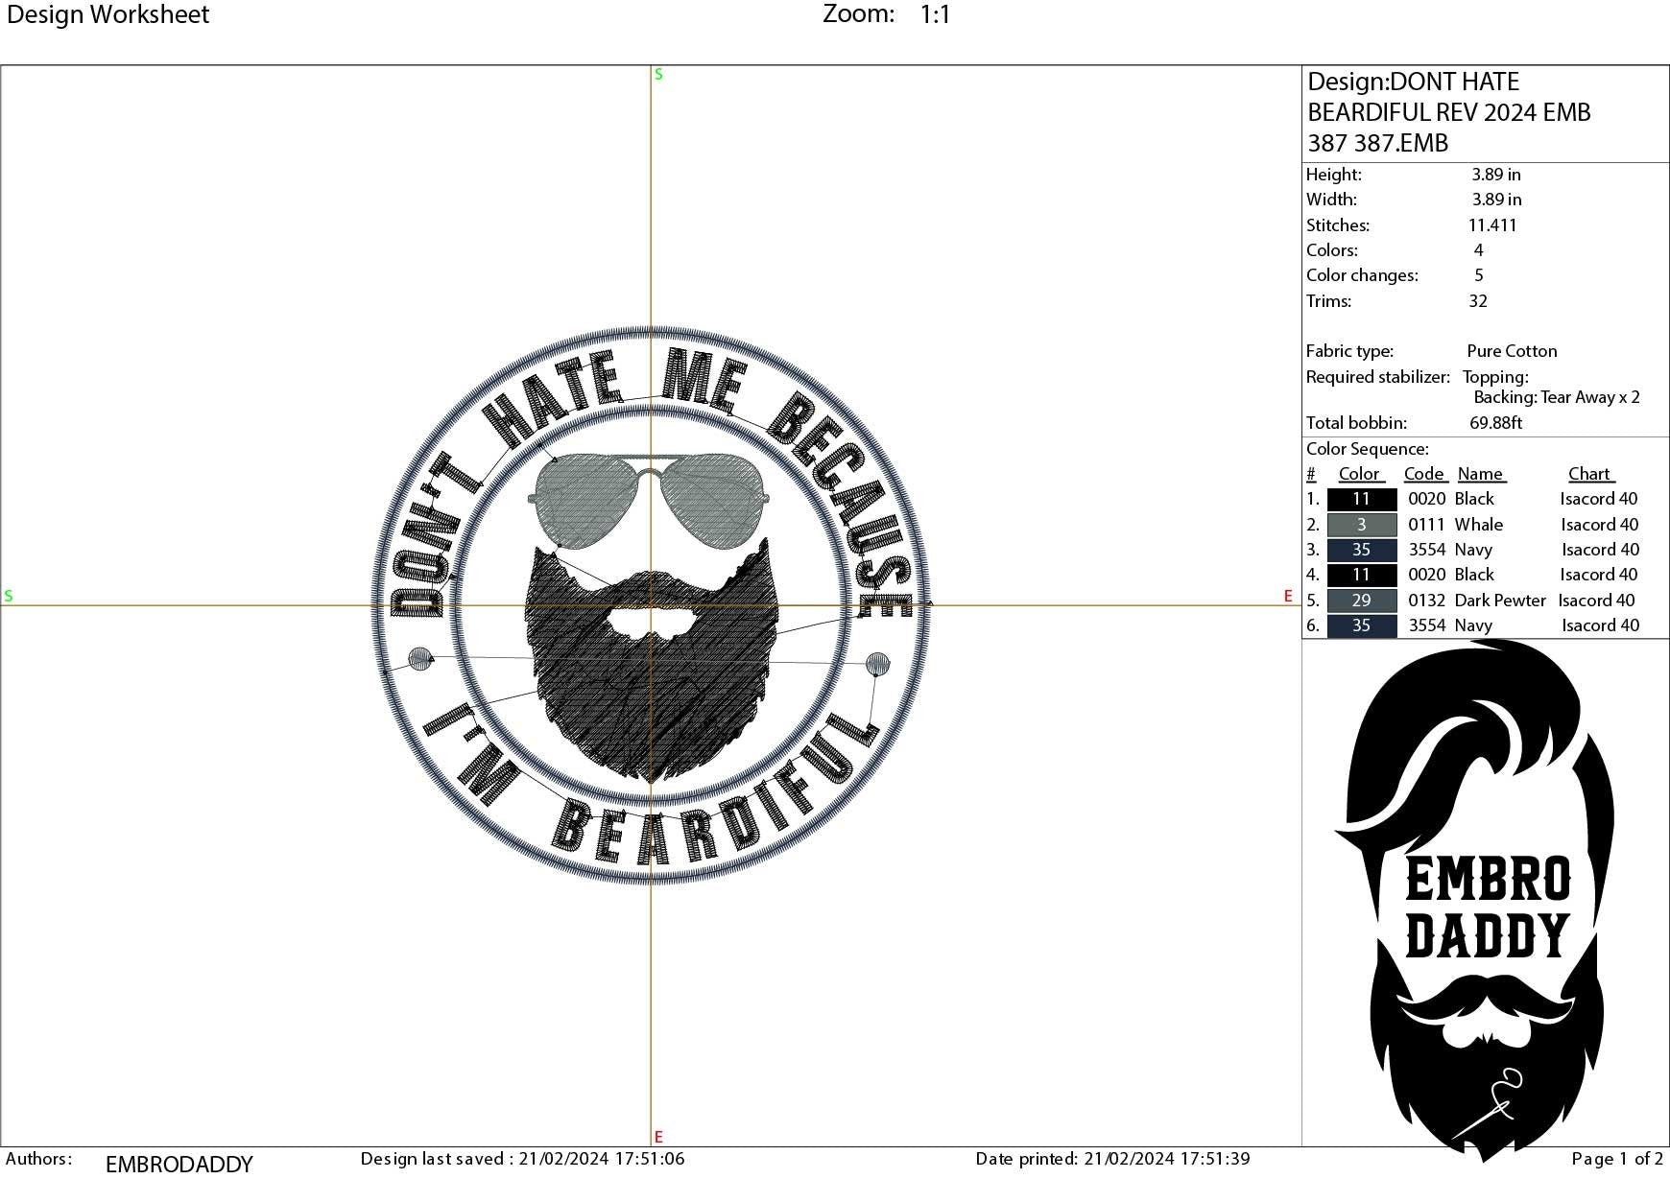Click the green 'S' start marker at top

pos(658,75)
